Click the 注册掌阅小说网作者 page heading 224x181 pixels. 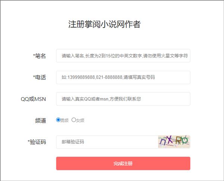[105, 25]
